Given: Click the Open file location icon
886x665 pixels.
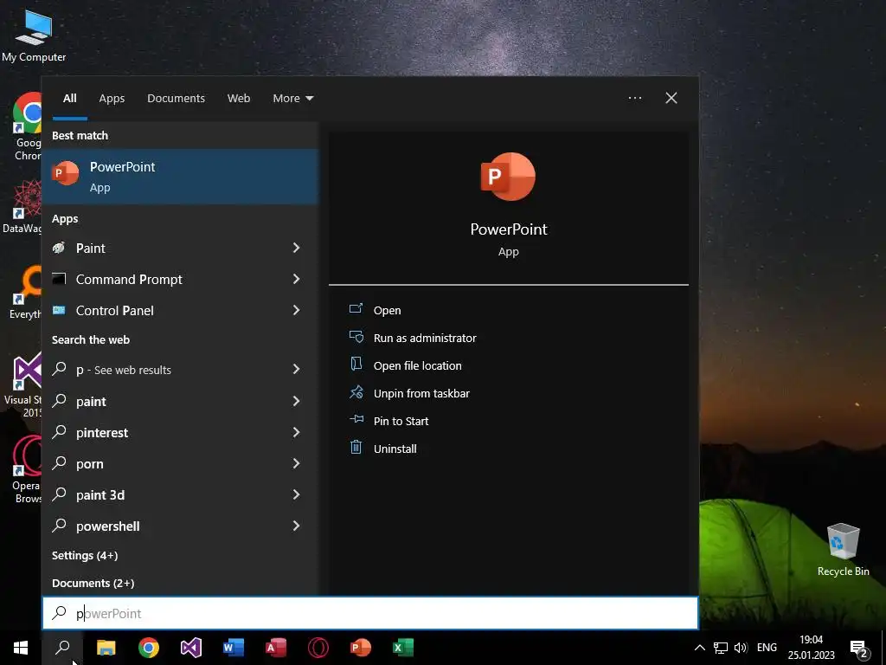Looking at the screenshot, I should [x=356, y=365].
